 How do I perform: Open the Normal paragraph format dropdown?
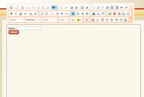click(x=33, y=20)
